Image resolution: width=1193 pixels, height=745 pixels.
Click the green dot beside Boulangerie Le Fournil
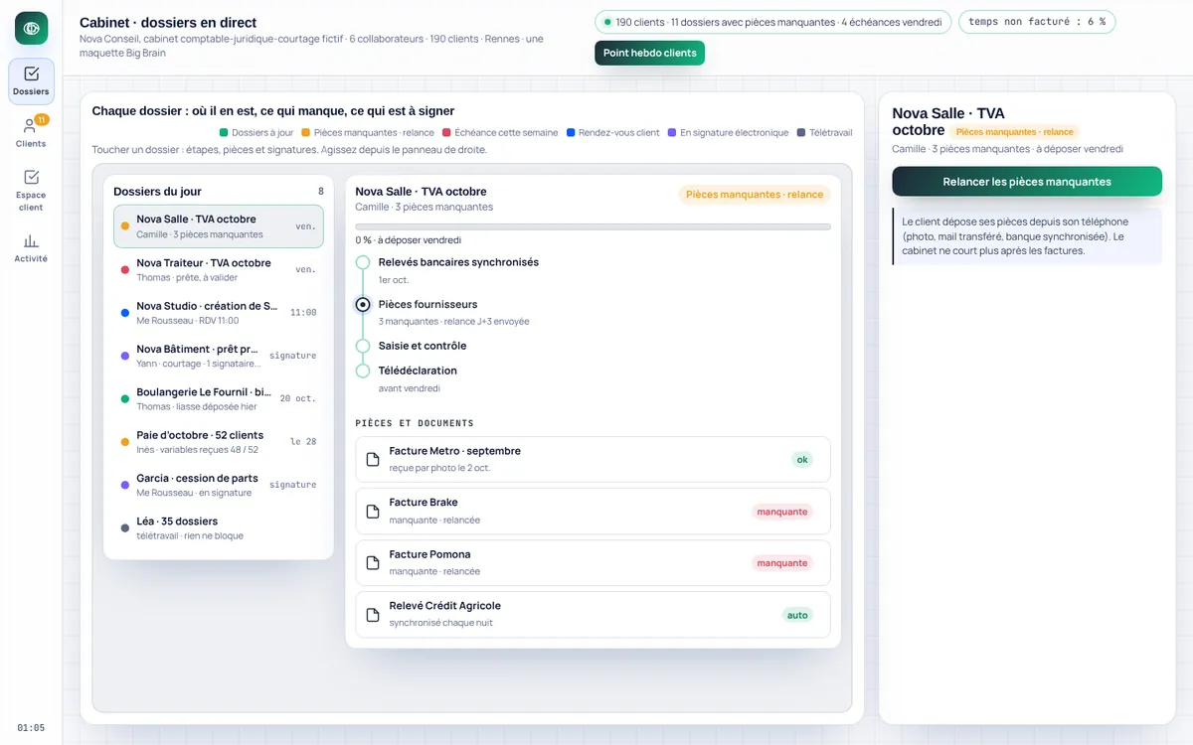(124, 398)
